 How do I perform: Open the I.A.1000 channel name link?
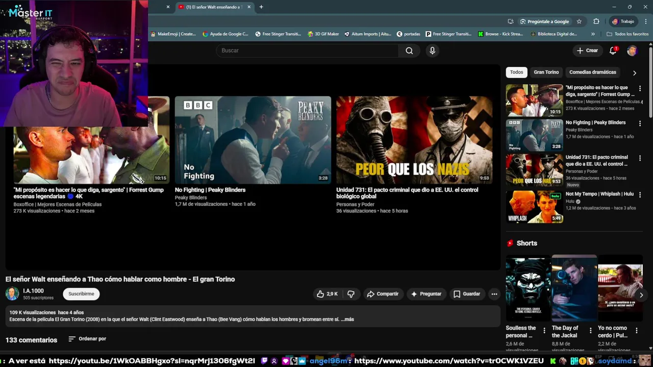(x=33, y=291)
